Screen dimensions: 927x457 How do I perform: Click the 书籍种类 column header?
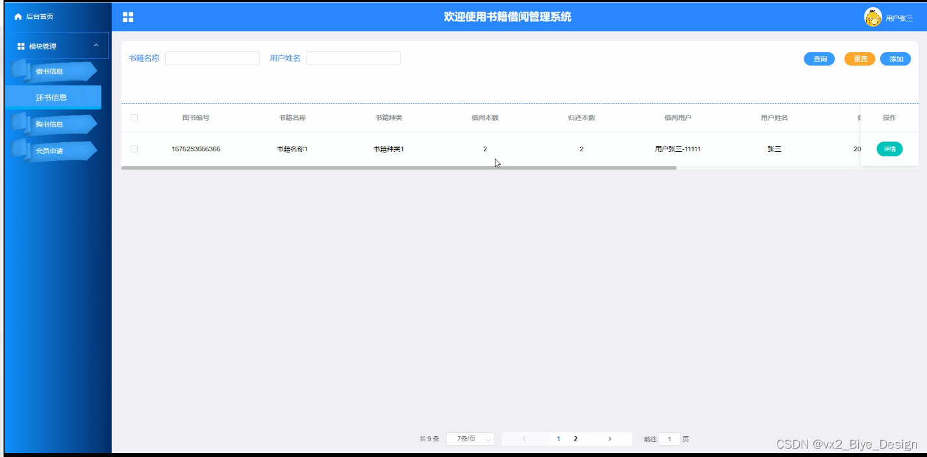[x=388, y=117]
